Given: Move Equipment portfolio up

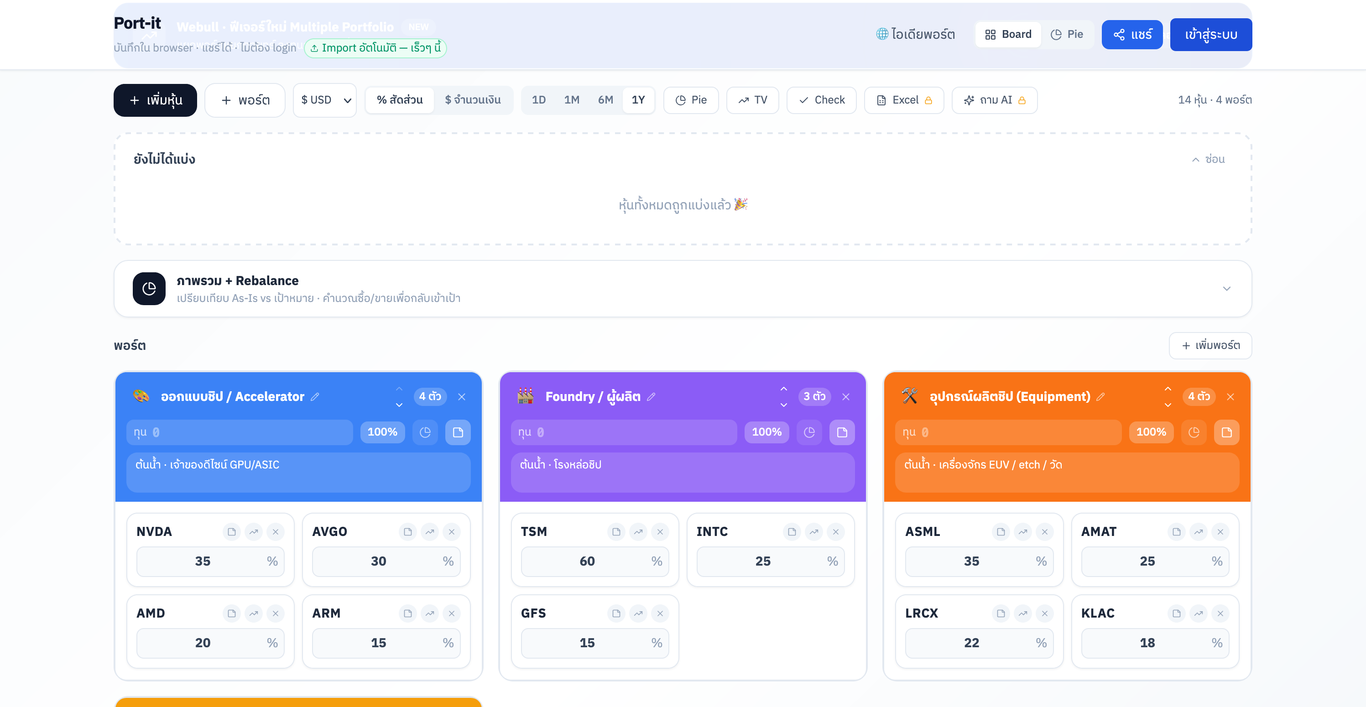Looking at the screenshot, I should 1168,389.
